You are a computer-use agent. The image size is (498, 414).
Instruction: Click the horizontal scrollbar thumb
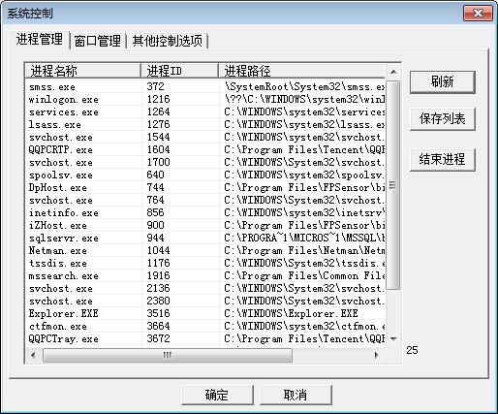(168, 355)
